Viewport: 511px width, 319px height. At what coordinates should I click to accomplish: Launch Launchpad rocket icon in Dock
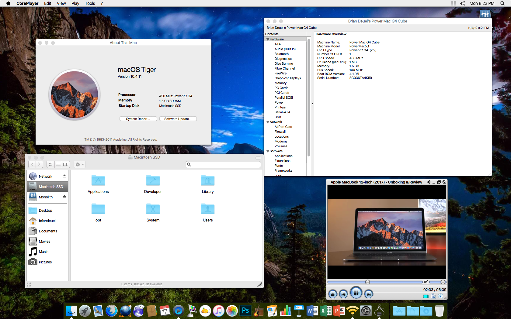tap(85, 311)
